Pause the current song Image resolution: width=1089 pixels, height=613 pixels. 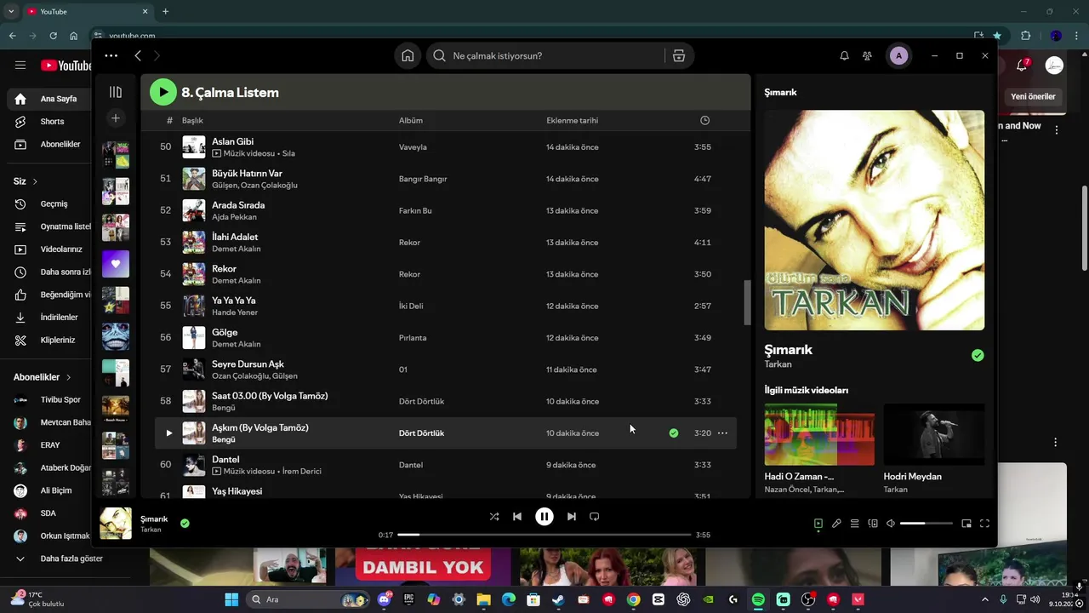pyautogui.click(x=544, y=516)
